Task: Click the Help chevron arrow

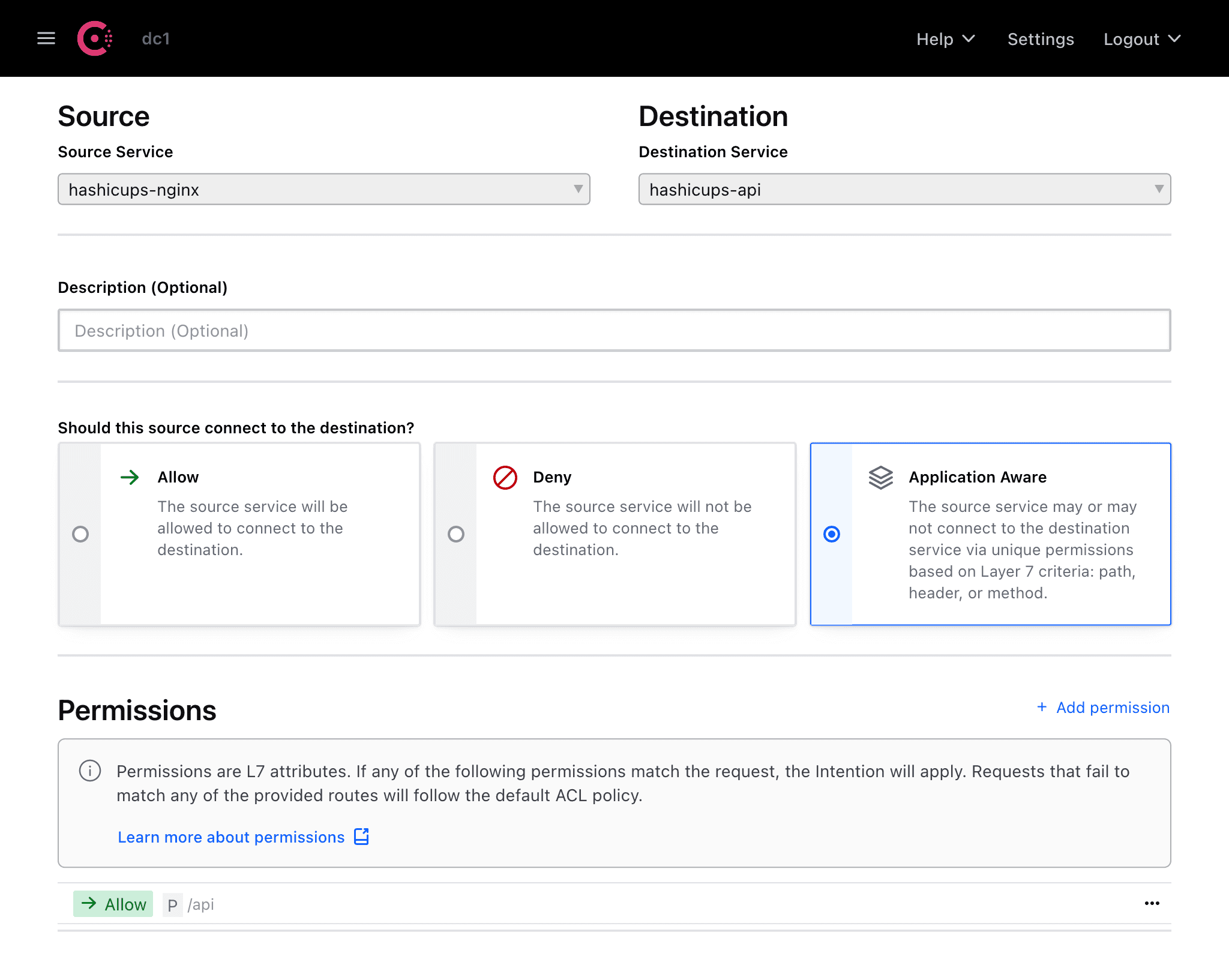Action: pyautogui.click(x=969, y=39)
